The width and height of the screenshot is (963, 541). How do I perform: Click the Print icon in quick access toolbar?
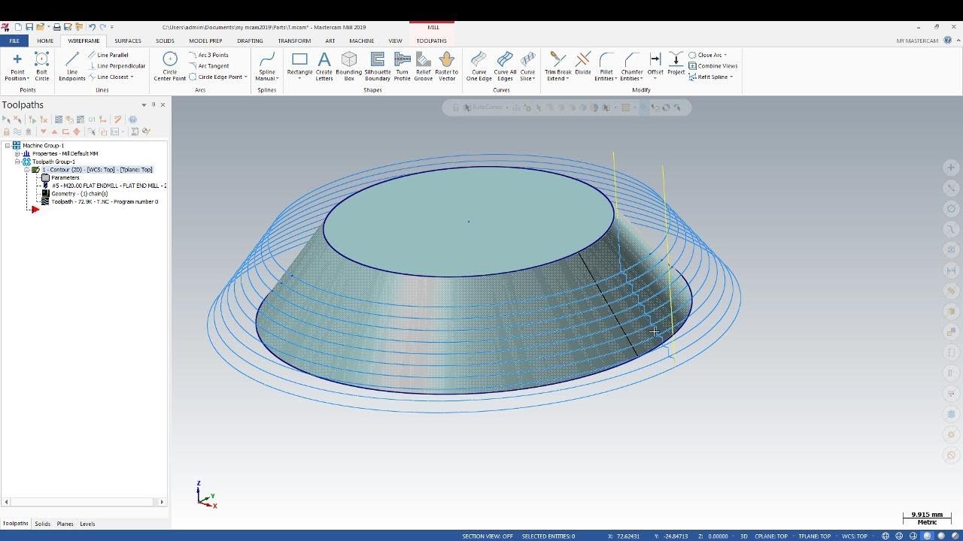click(x=56, y=27)
